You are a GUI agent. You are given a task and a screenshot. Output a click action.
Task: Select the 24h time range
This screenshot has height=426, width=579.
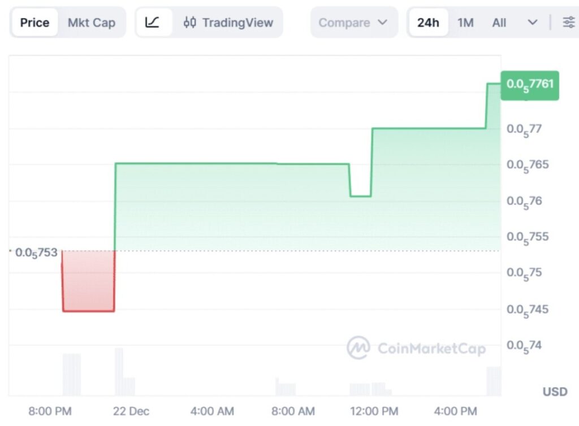pyautogui.click(x=428, y=23)
